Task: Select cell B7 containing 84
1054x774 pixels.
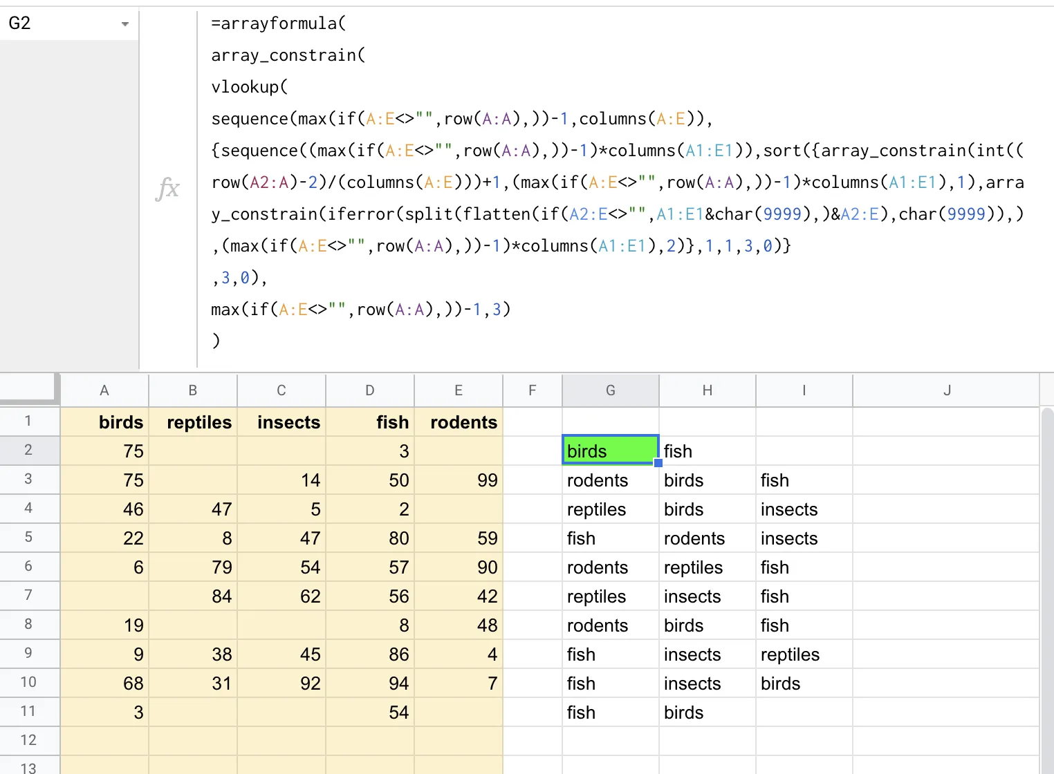Action: coord(193,596)
